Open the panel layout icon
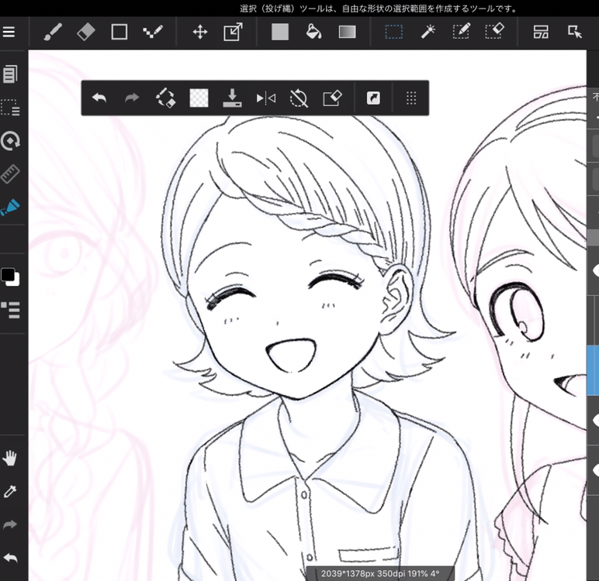This screenshot has height=581, width=599. click(x=541, y=32)
